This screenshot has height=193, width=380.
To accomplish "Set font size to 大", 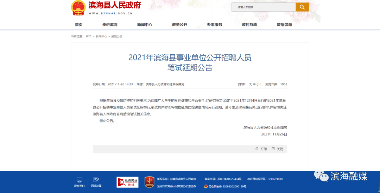I will coord(251,84).
